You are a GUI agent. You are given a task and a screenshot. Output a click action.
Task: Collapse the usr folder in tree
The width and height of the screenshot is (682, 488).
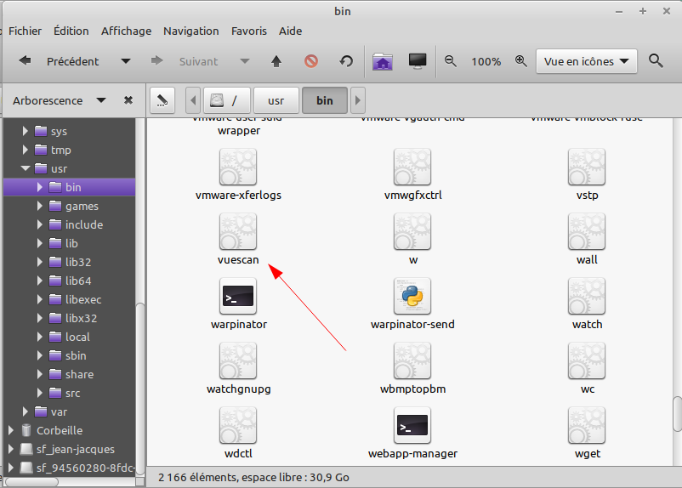pos(26,168)
